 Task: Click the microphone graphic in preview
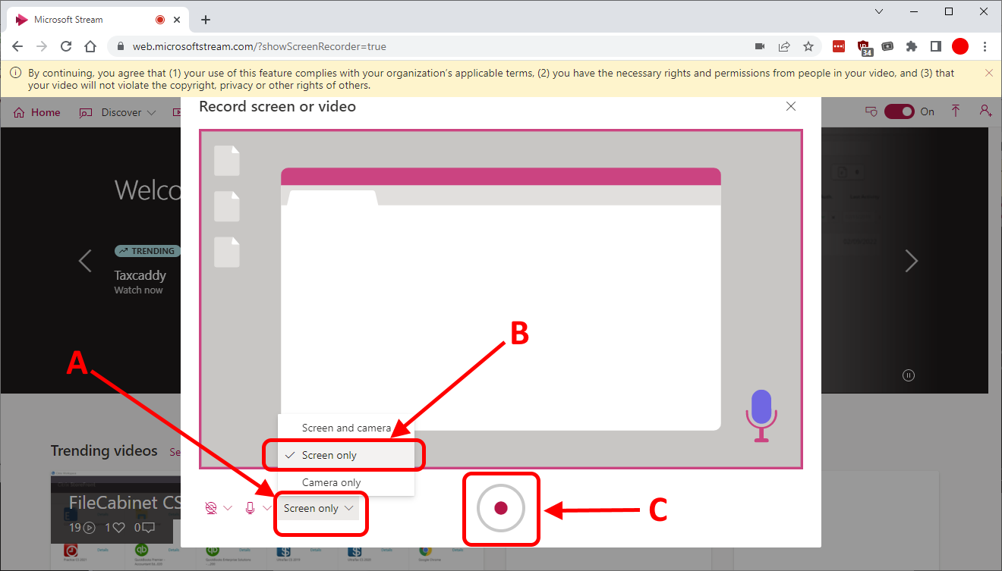click(761, 416)
